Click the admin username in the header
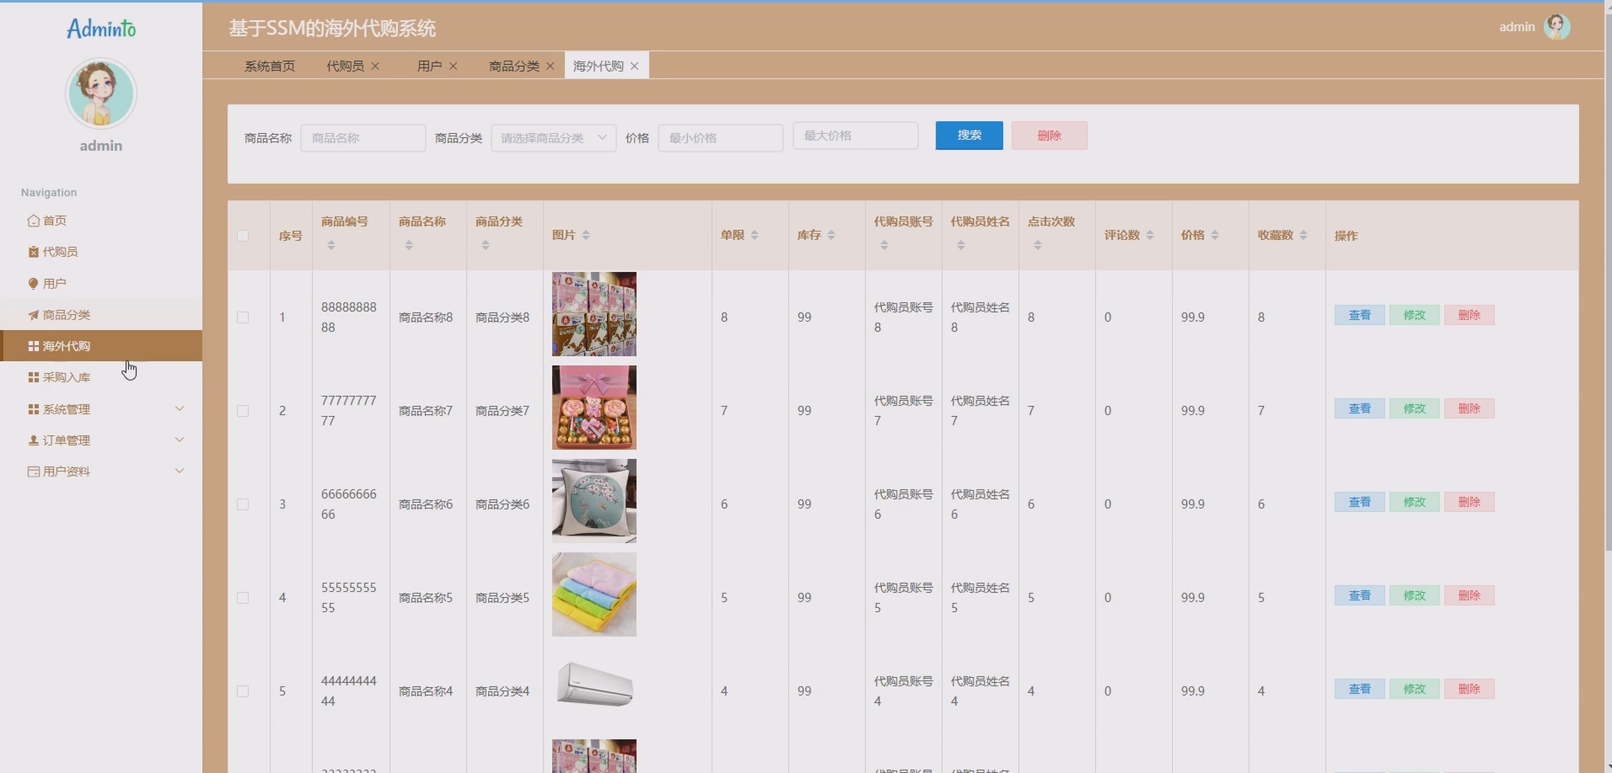 pyautogui.click(x=1516, y=27)
